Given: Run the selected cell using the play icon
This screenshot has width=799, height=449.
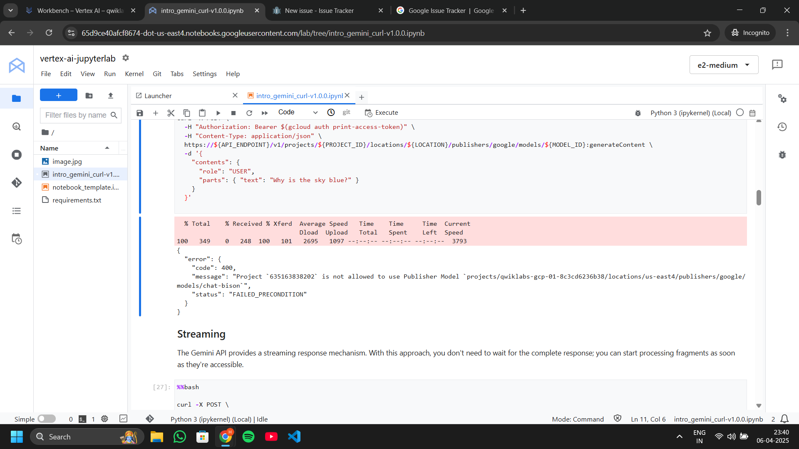Looking at the screenshot, I should point(218,113).
